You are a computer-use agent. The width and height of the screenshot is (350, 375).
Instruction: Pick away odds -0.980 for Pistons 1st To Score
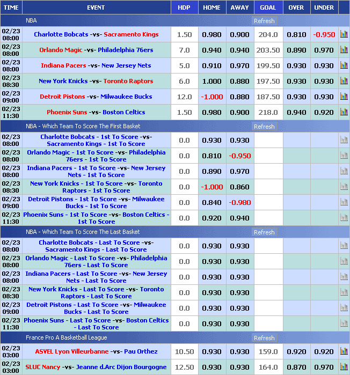point(239,202)
